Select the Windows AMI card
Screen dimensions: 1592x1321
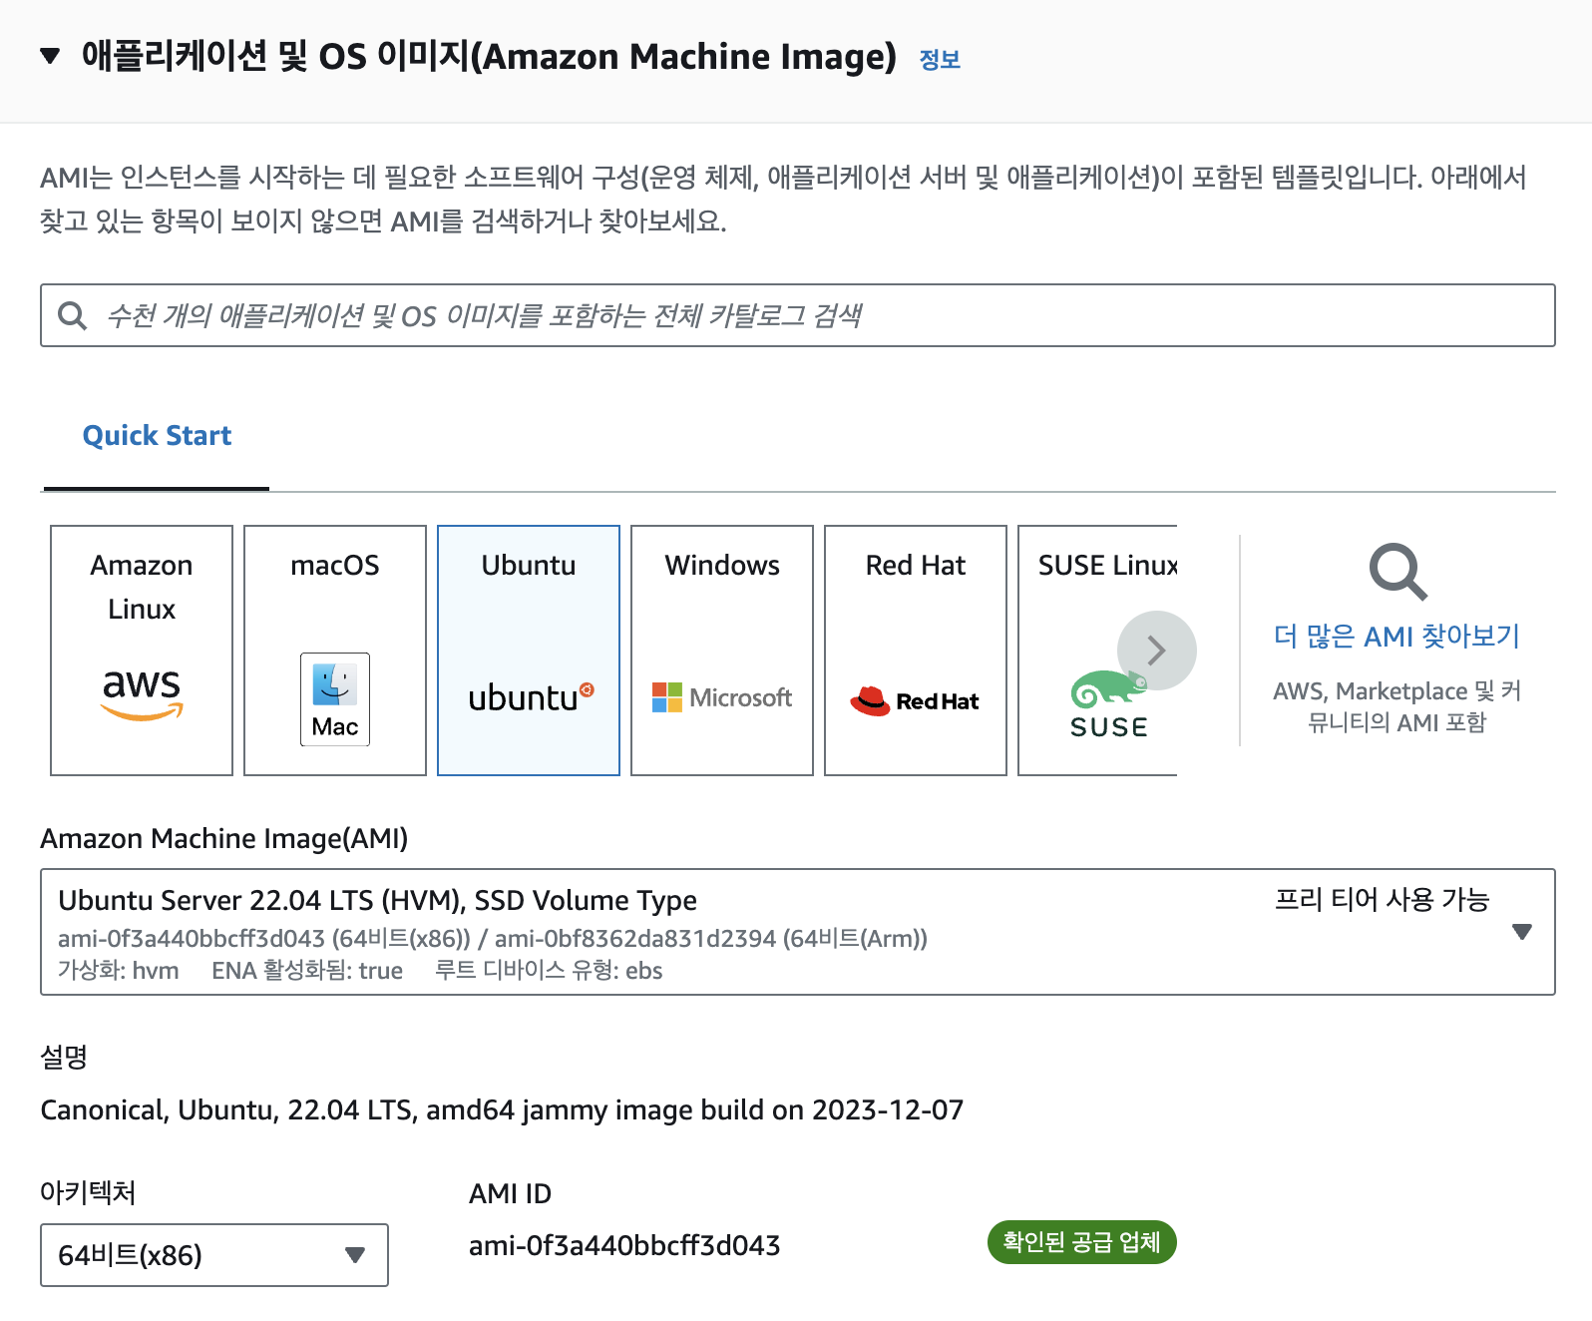722,651
